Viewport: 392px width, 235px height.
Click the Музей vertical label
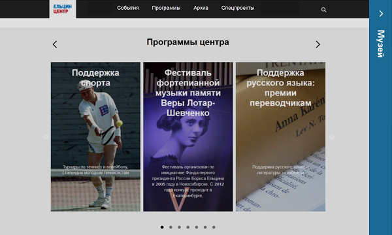[x=381, y=44]
